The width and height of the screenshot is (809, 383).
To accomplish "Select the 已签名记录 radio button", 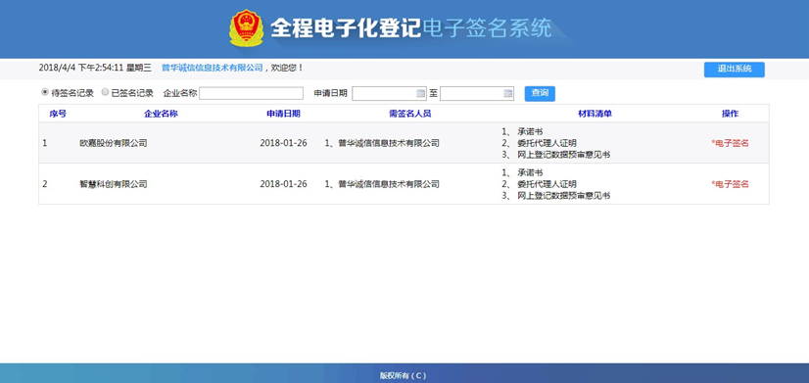I will click(x=105, y=92).
